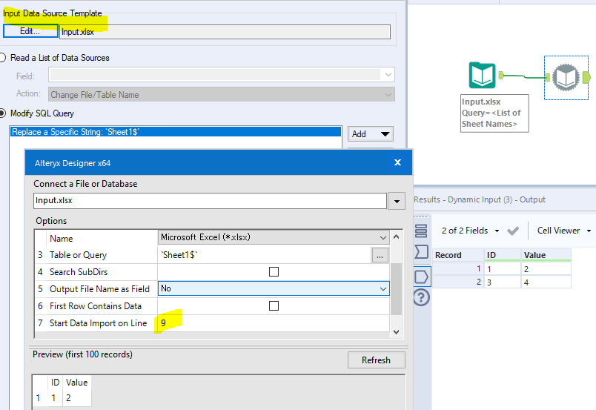This screenshot has width=596, height=410.
Task: Toggle Search SubDirs checkbox
Action: point(274,271)
